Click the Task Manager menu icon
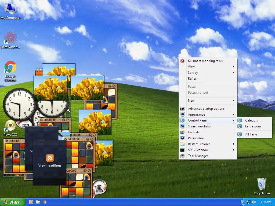275x206 pixels. (x=182, y=156)
